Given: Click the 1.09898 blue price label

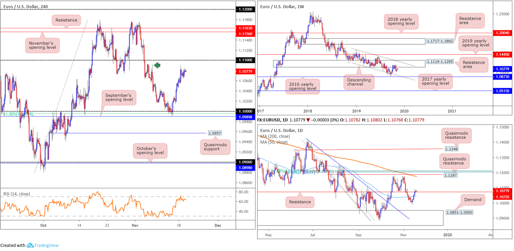Looking at the screenshot, I should [x=246, y=117].
